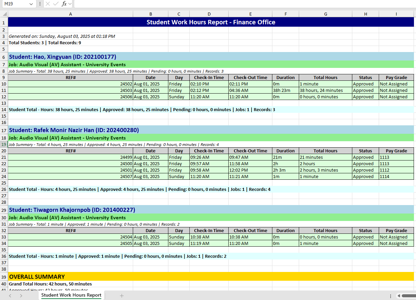416x300 pixels.
Task: Click the next sheet navigation arrow
Action: click(x=21, y=295)
